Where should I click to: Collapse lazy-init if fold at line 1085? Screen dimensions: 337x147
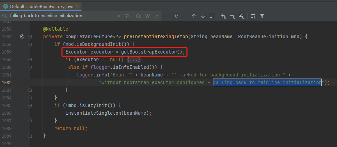(30, 105)
